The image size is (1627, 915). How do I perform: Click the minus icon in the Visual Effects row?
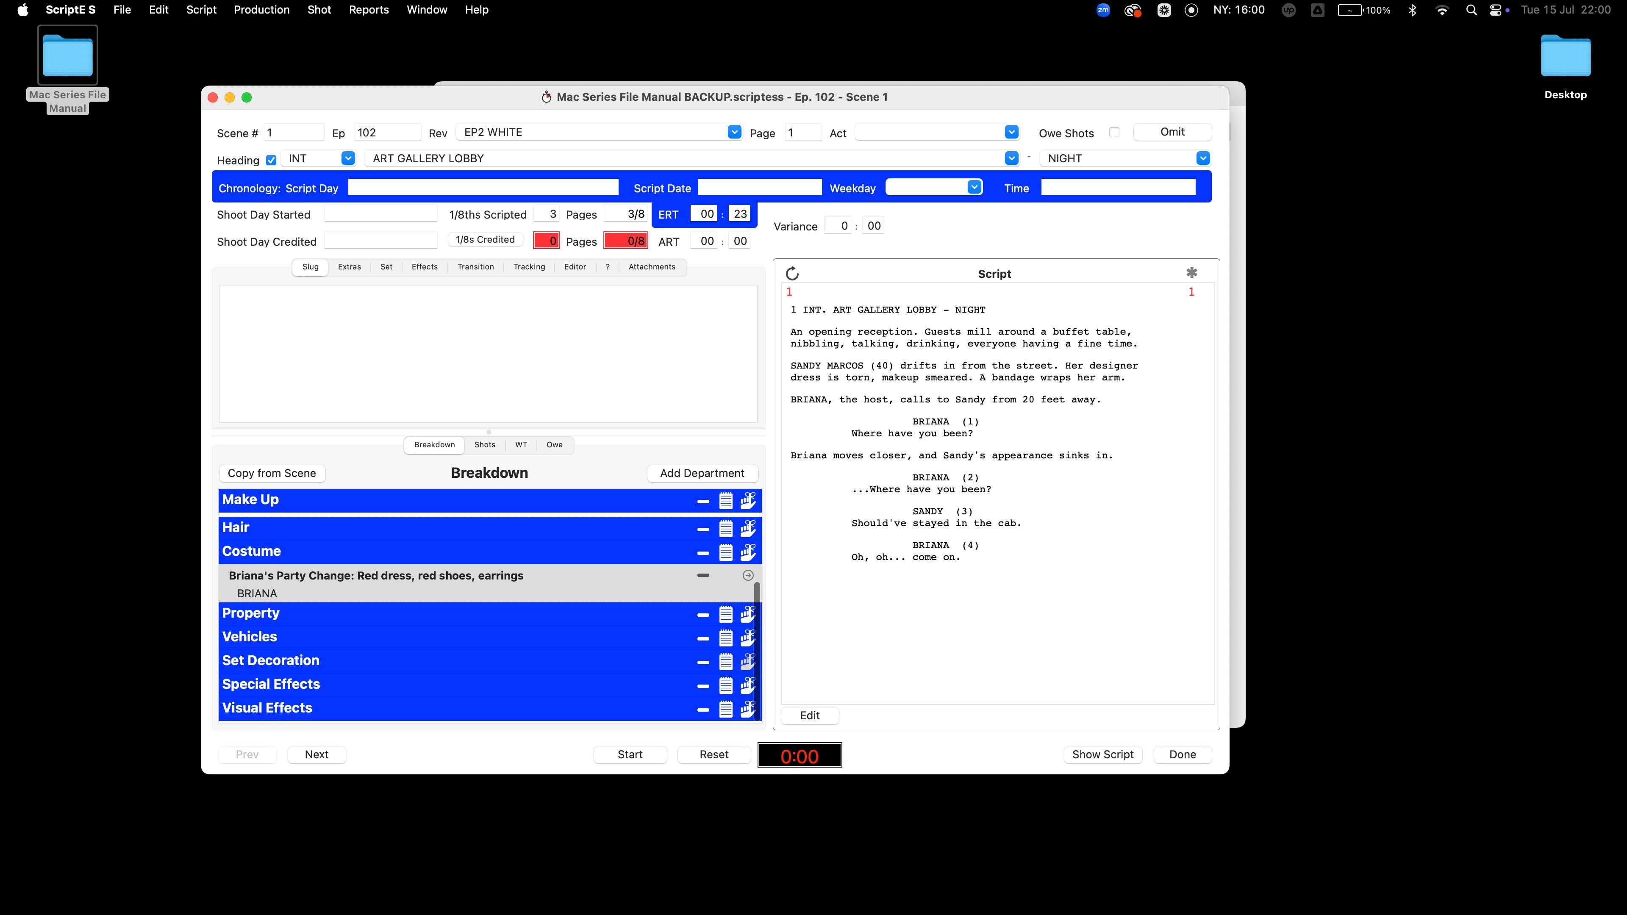pyautogui.click(x=703, y=709)
